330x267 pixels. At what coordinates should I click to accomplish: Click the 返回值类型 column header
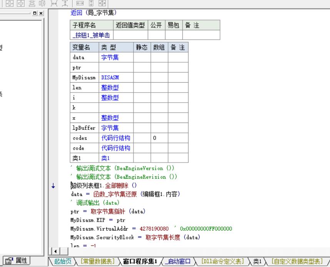coord(130,25)
